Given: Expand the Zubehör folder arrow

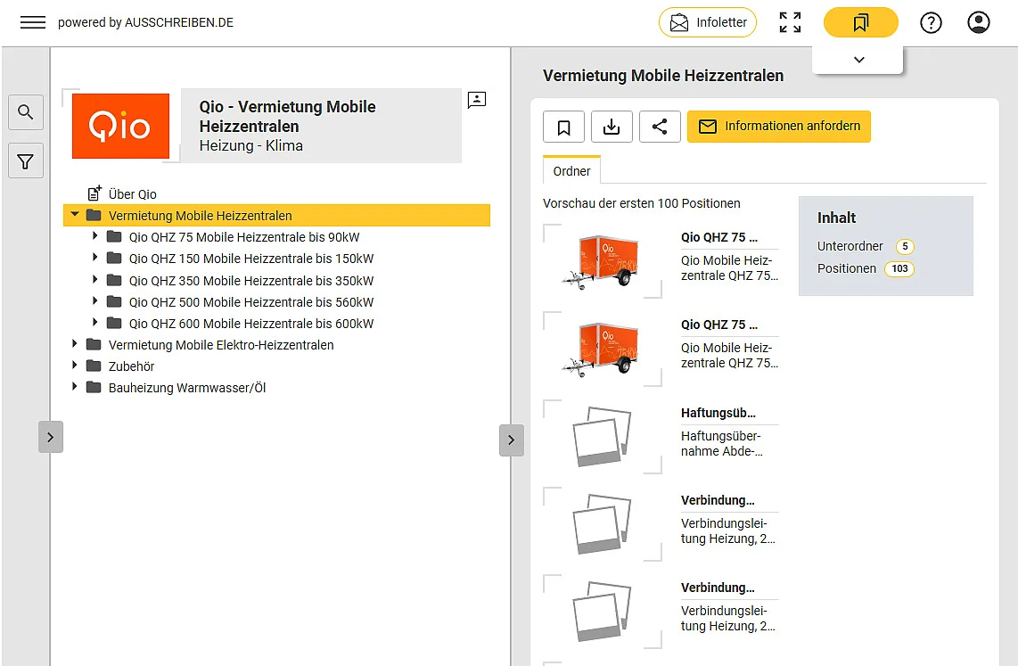Looking at the screenshot, I should (x=75, y=366).
